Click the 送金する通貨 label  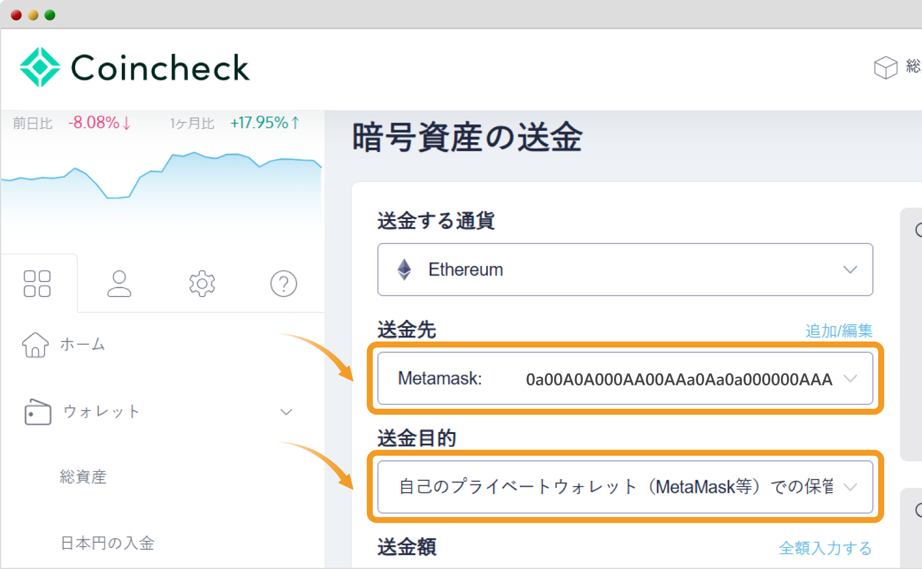click(x=436, y=221)
